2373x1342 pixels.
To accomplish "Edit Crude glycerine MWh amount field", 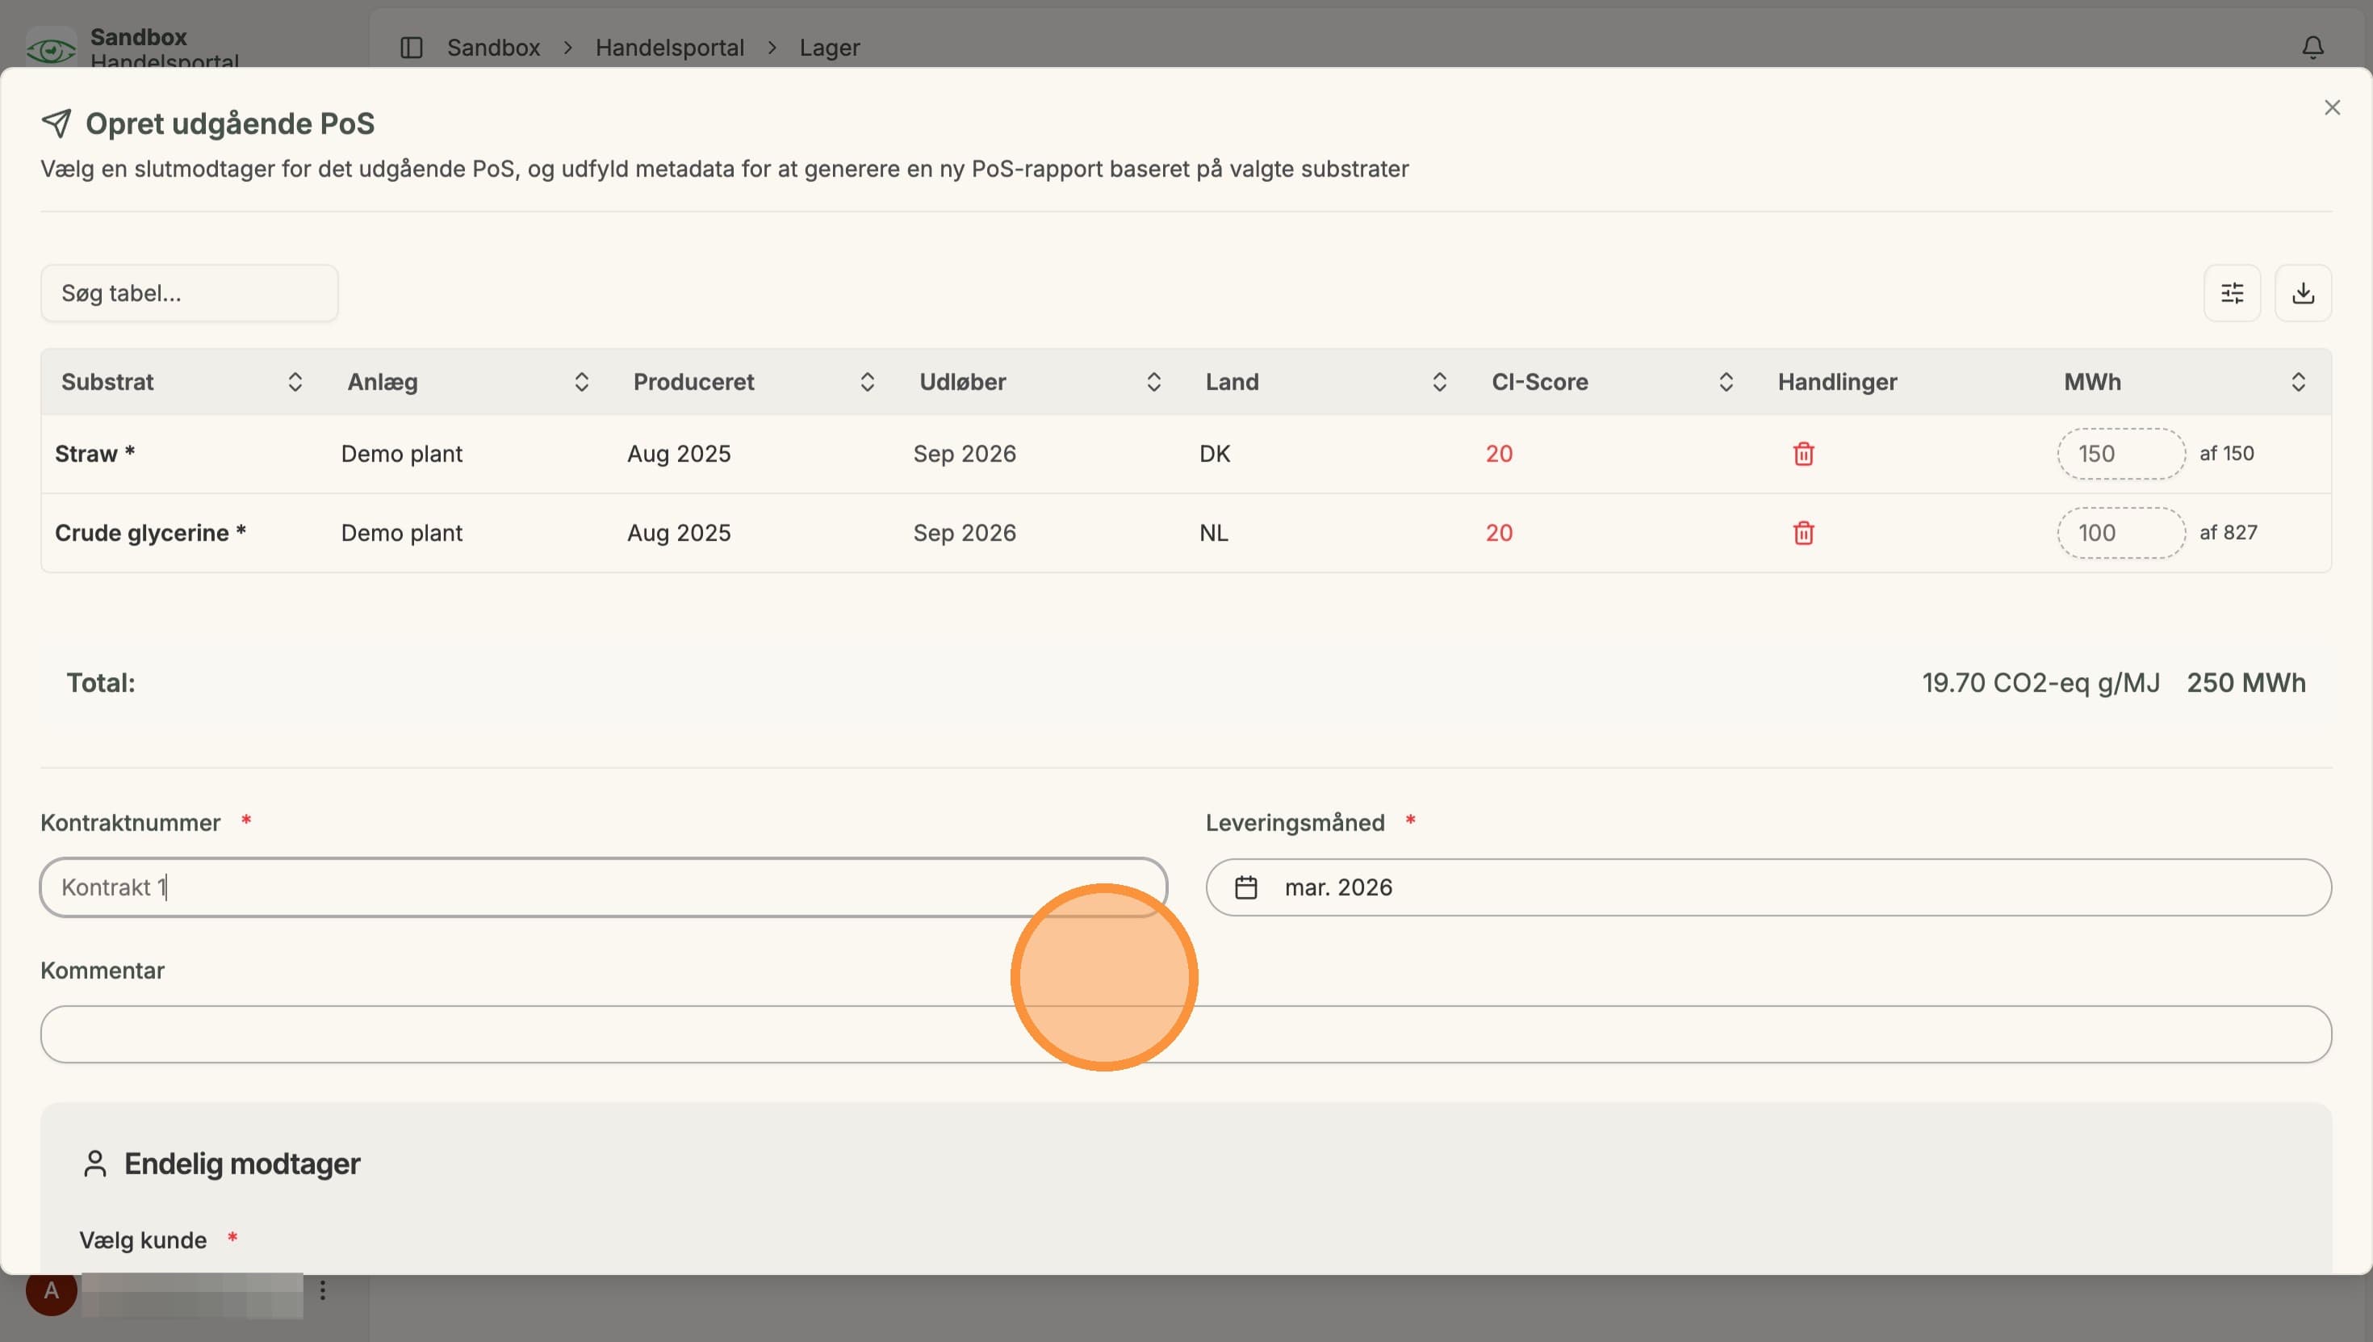I will (x=2120, y=533).
